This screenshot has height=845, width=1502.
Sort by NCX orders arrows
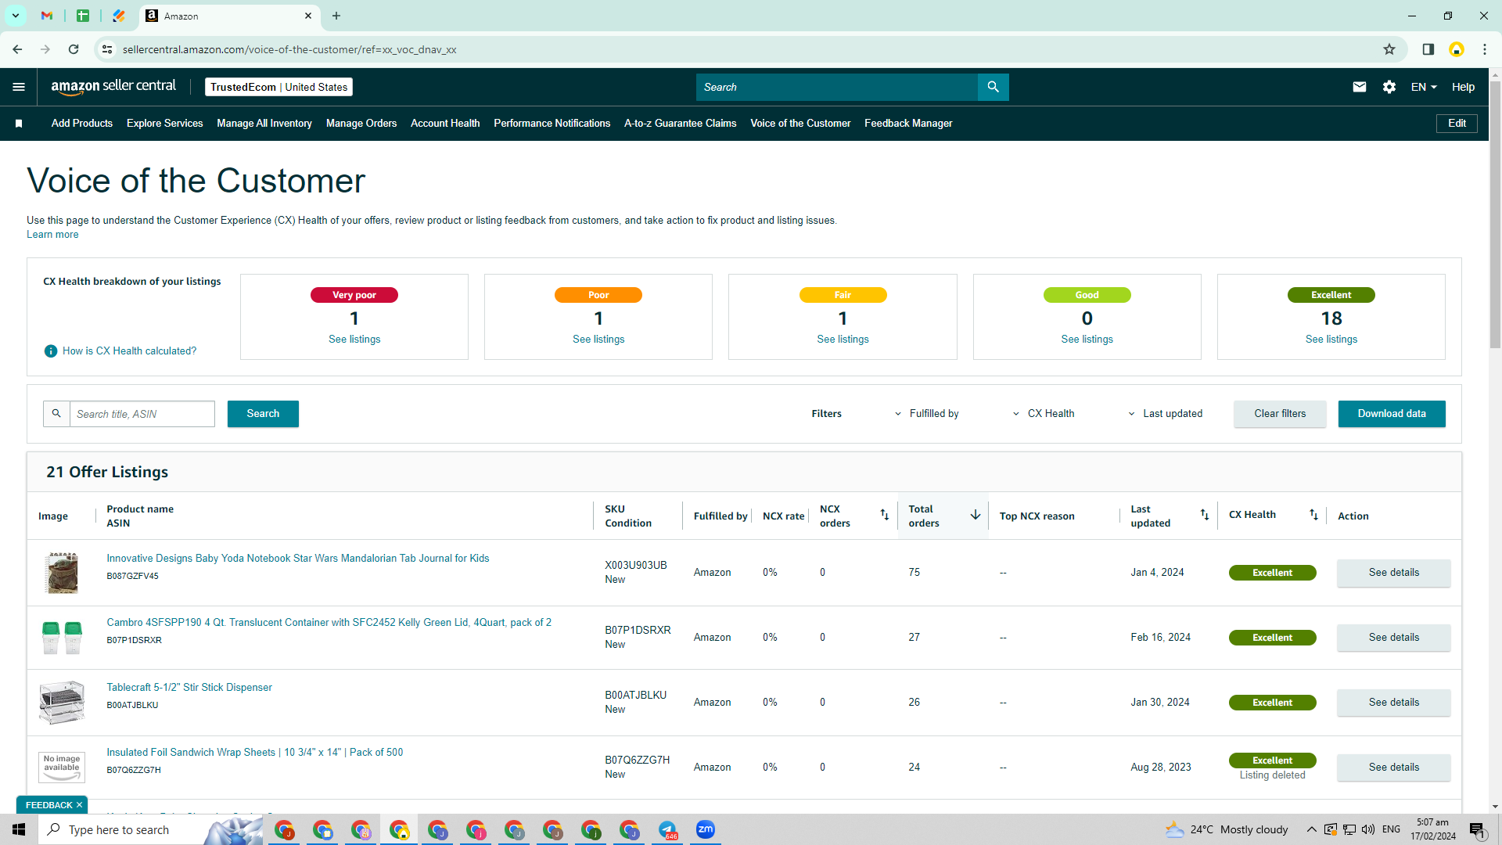pyautogui.click(x=884, y=515)
